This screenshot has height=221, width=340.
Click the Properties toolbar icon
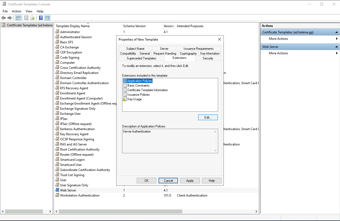(x=26, y=18)
